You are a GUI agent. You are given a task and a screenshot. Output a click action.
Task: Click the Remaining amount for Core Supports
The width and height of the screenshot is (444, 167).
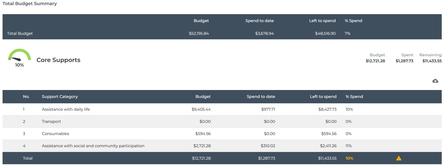pos(431,61)
